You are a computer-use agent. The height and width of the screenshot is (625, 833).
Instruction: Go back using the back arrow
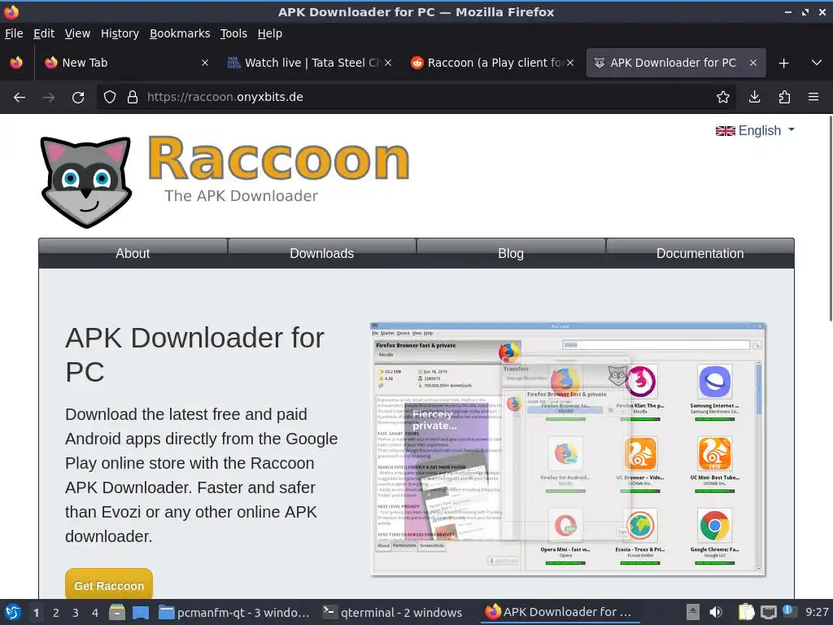[20, 98]
